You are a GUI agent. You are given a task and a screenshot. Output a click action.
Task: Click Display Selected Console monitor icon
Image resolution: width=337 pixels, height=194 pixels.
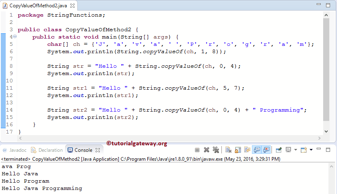(288, 150)
